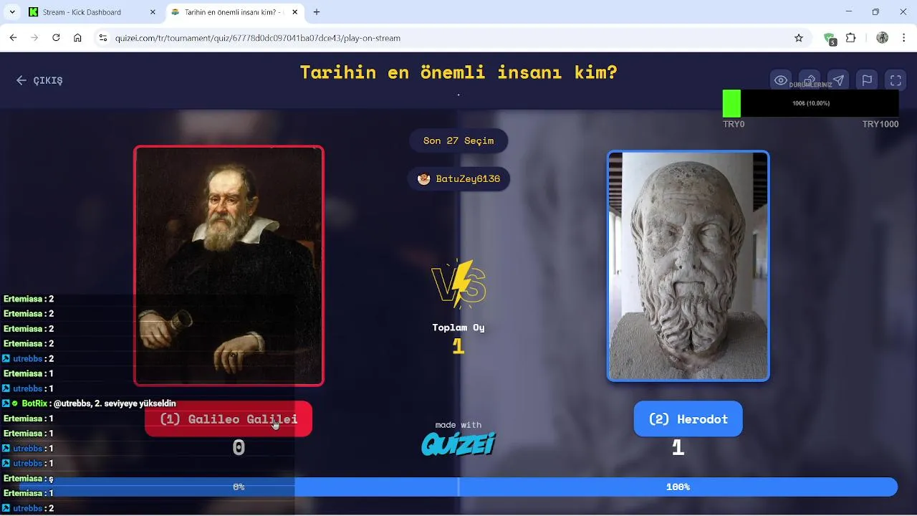
Task: Close the Stream - Kick Dashboard tab
Action: pos(153,12)
